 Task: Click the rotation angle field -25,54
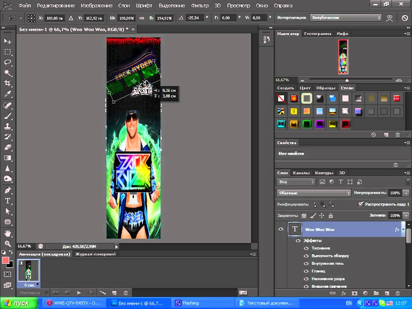[x=195, y=18]
